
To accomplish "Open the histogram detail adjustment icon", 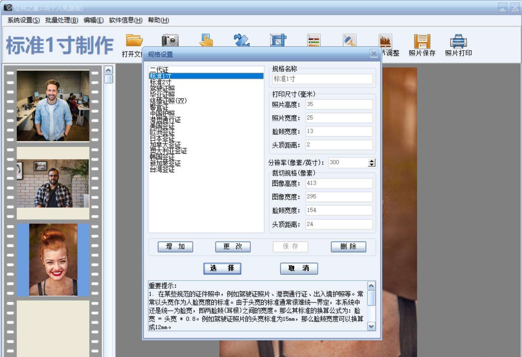I will tap(385, 40).
